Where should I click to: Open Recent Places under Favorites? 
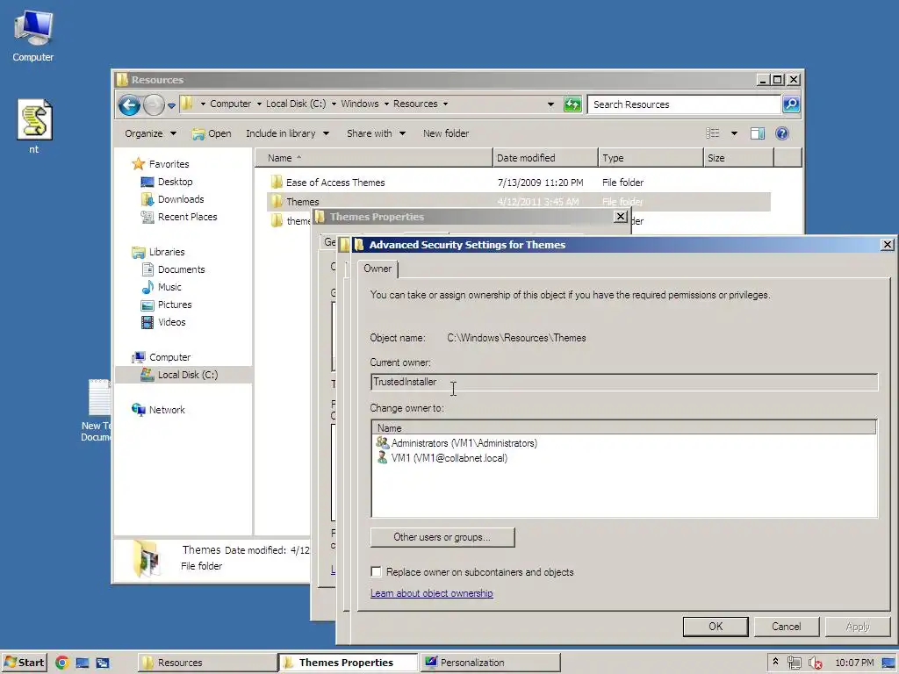(187, 218)
